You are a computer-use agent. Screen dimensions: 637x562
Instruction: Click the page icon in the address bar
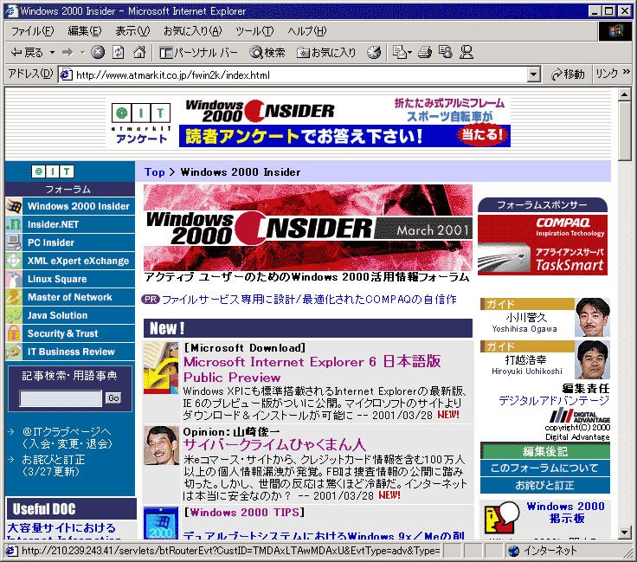point(67,75)
